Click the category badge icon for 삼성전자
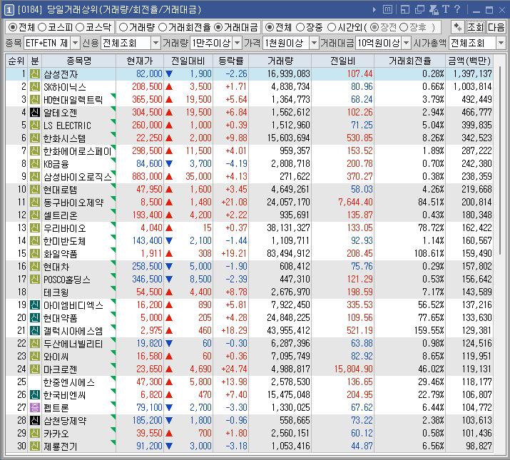The width and height of the screenshot is (510, 460). (35, 74)
